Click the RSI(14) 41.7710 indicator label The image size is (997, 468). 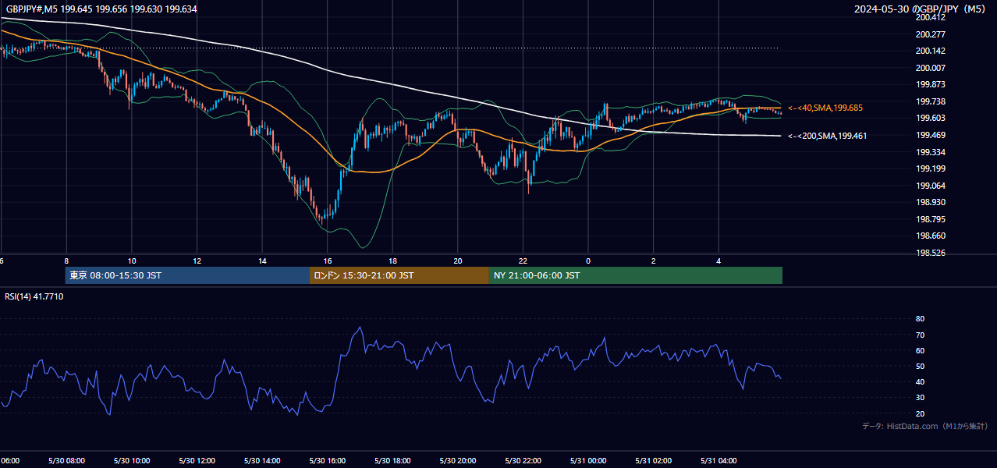coord(34,297)
